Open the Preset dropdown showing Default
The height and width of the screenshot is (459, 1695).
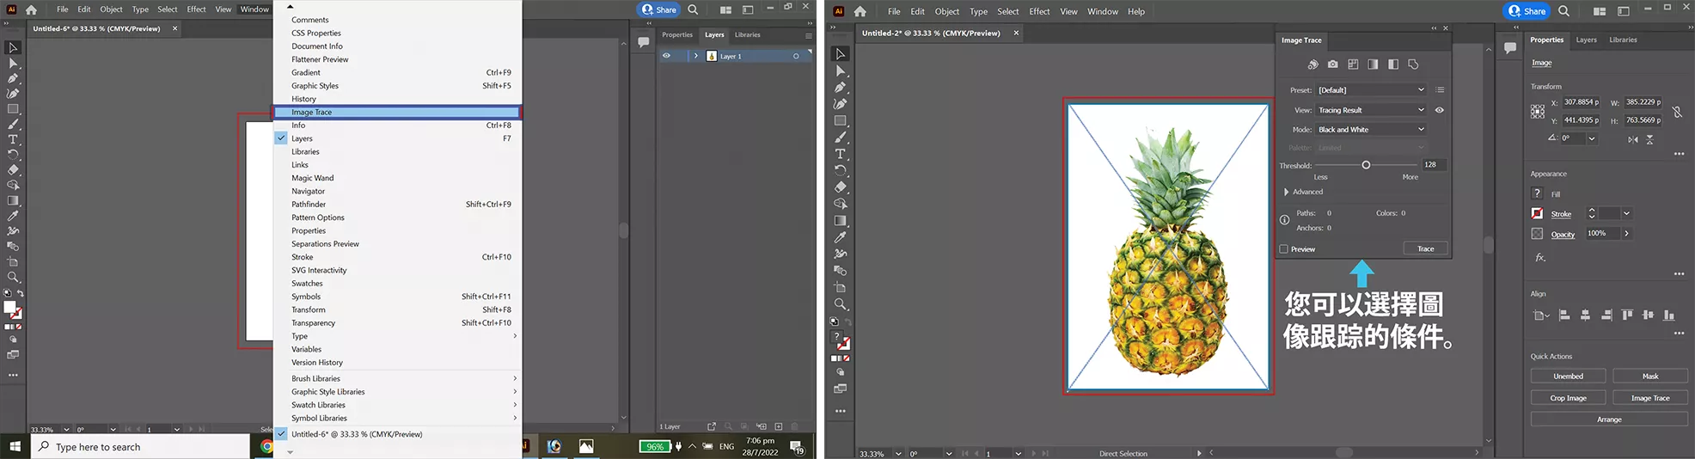1370,90
